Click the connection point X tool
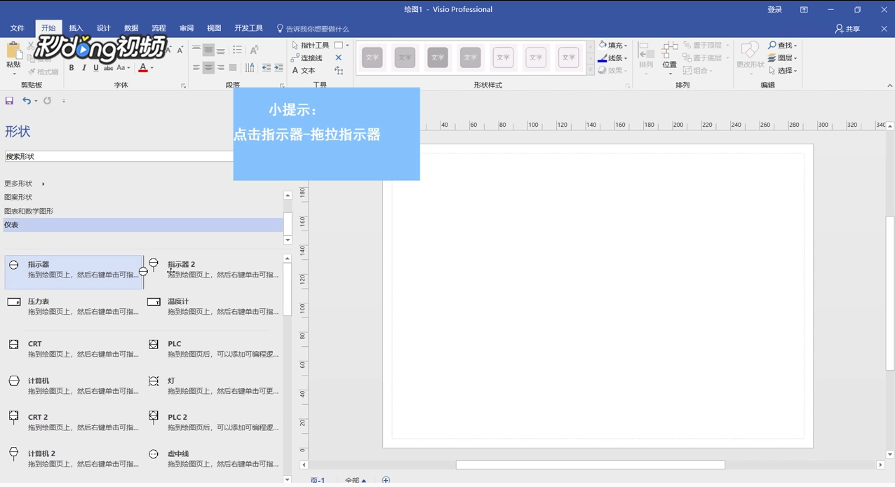895x487 pixels. 339,57
